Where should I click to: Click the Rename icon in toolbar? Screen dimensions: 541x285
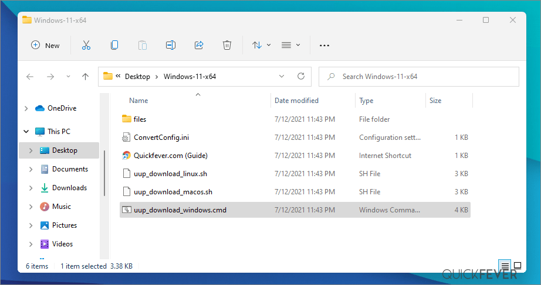tap(171, 45)
